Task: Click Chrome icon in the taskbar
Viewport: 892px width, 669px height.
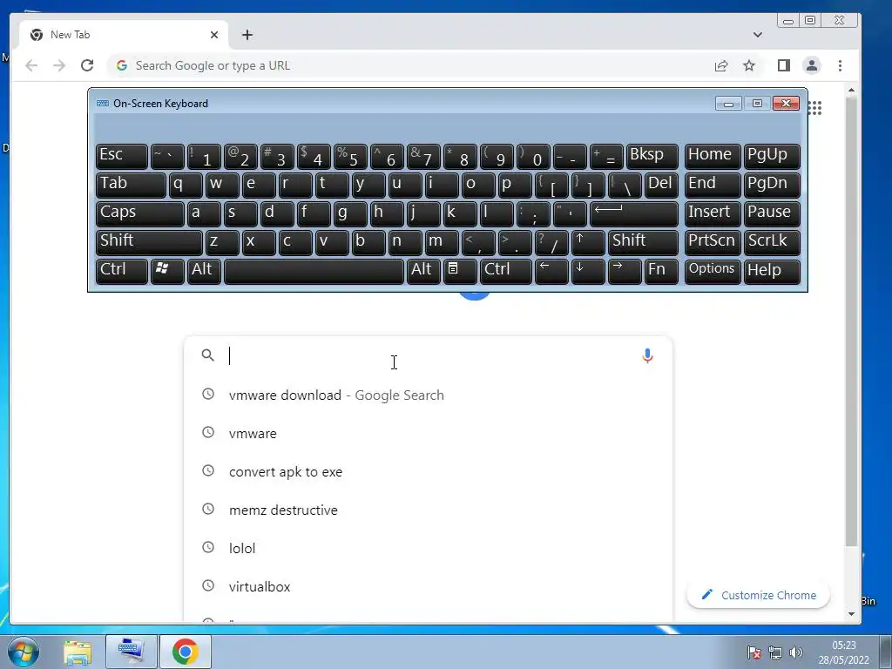Action: 186,652
